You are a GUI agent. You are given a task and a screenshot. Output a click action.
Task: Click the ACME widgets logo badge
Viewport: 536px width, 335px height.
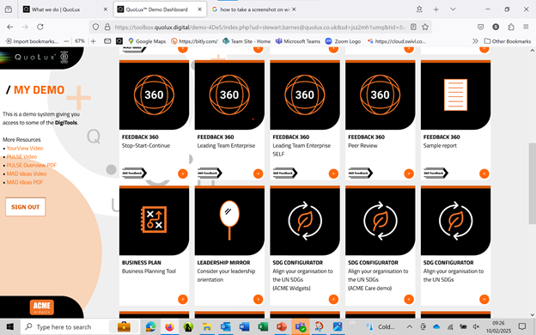tap(42, 307)
